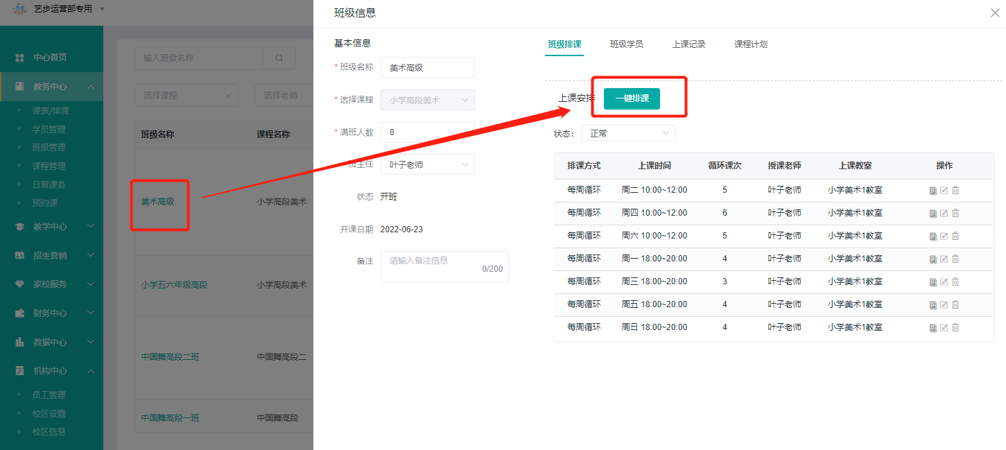Open the 课程计划 tab
The image size is (1006, 450).
tap(751, 44)
